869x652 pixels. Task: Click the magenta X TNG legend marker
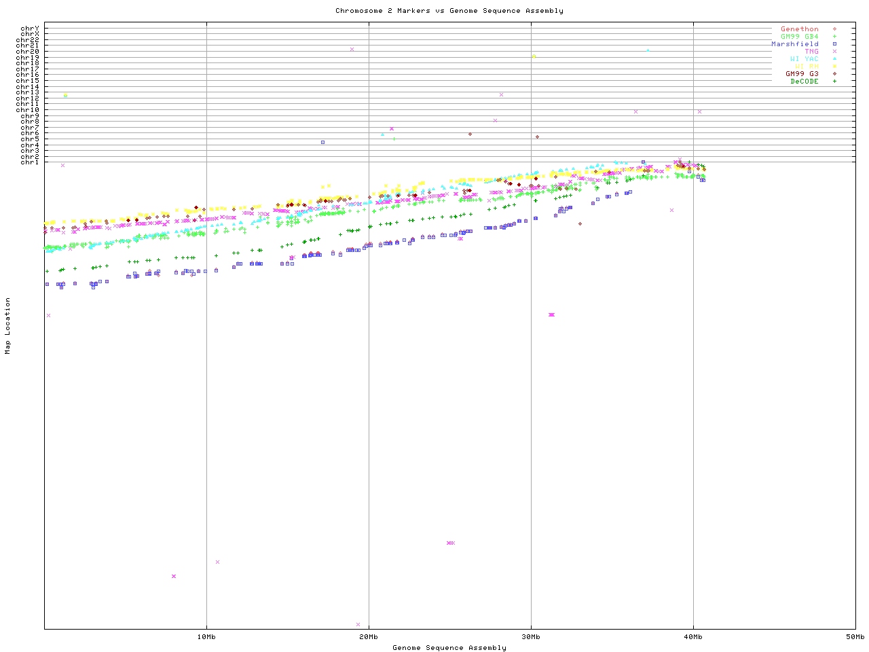[834, 52]
